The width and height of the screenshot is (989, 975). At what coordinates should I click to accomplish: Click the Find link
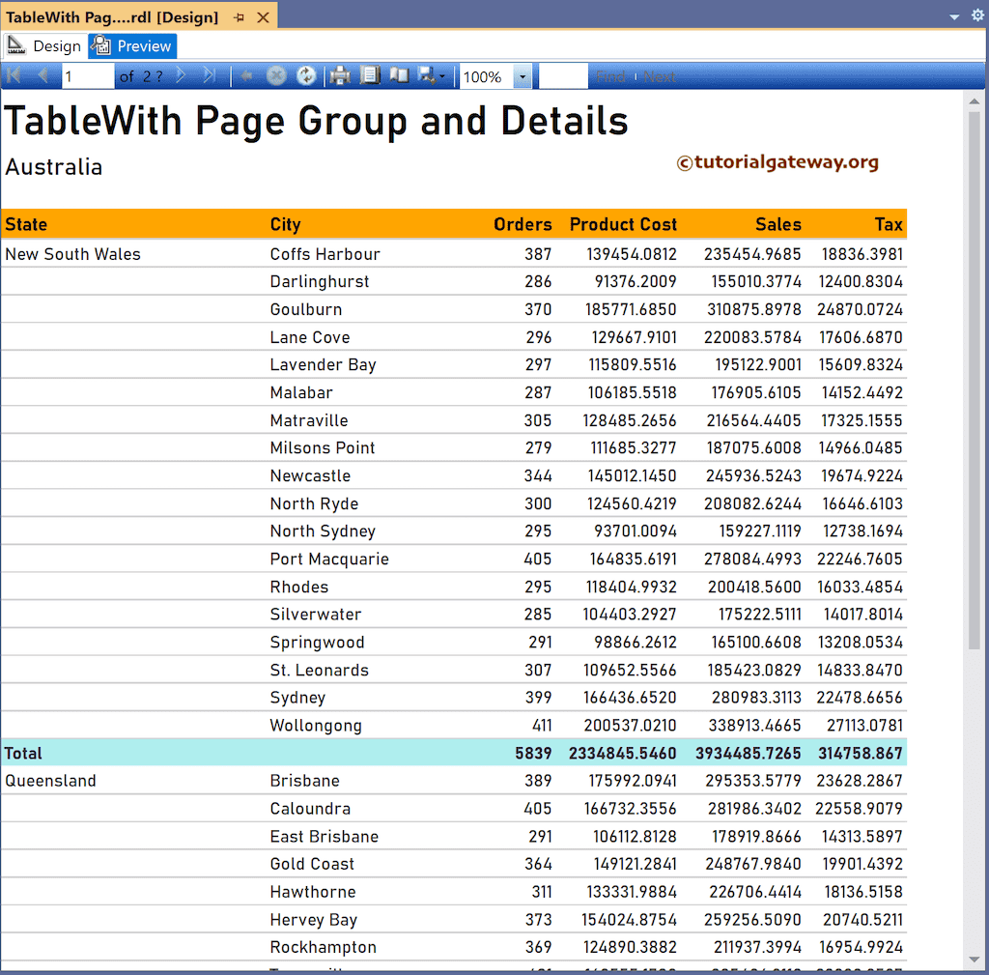610,75
